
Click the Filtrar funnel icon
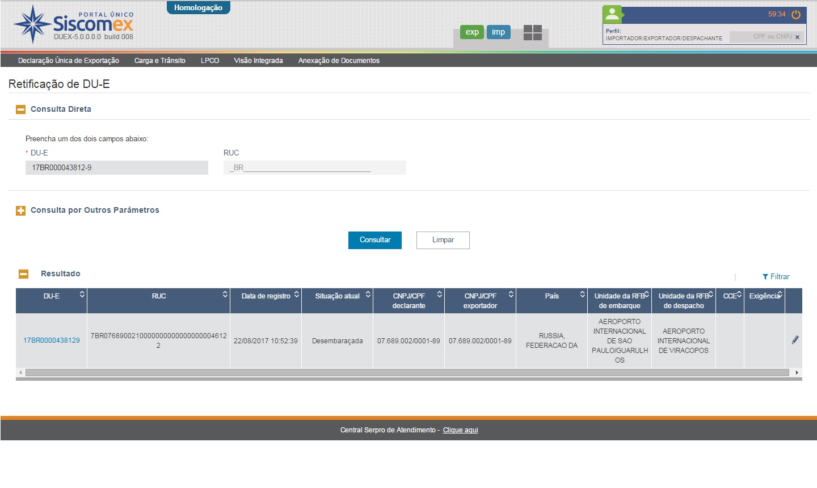765,277
